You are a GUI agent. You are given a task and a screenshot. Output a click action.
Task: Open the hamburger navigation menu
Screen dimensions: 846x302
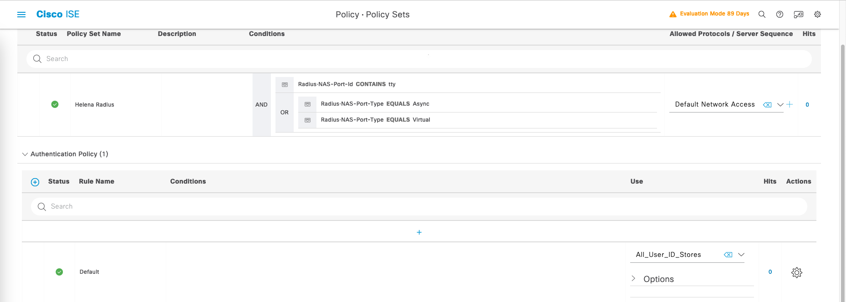click(x=21, y=15)
